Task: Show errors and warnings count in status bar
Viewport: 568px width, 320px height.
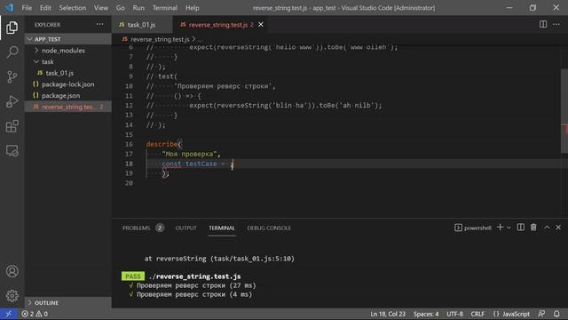Action: pos(35,314)
